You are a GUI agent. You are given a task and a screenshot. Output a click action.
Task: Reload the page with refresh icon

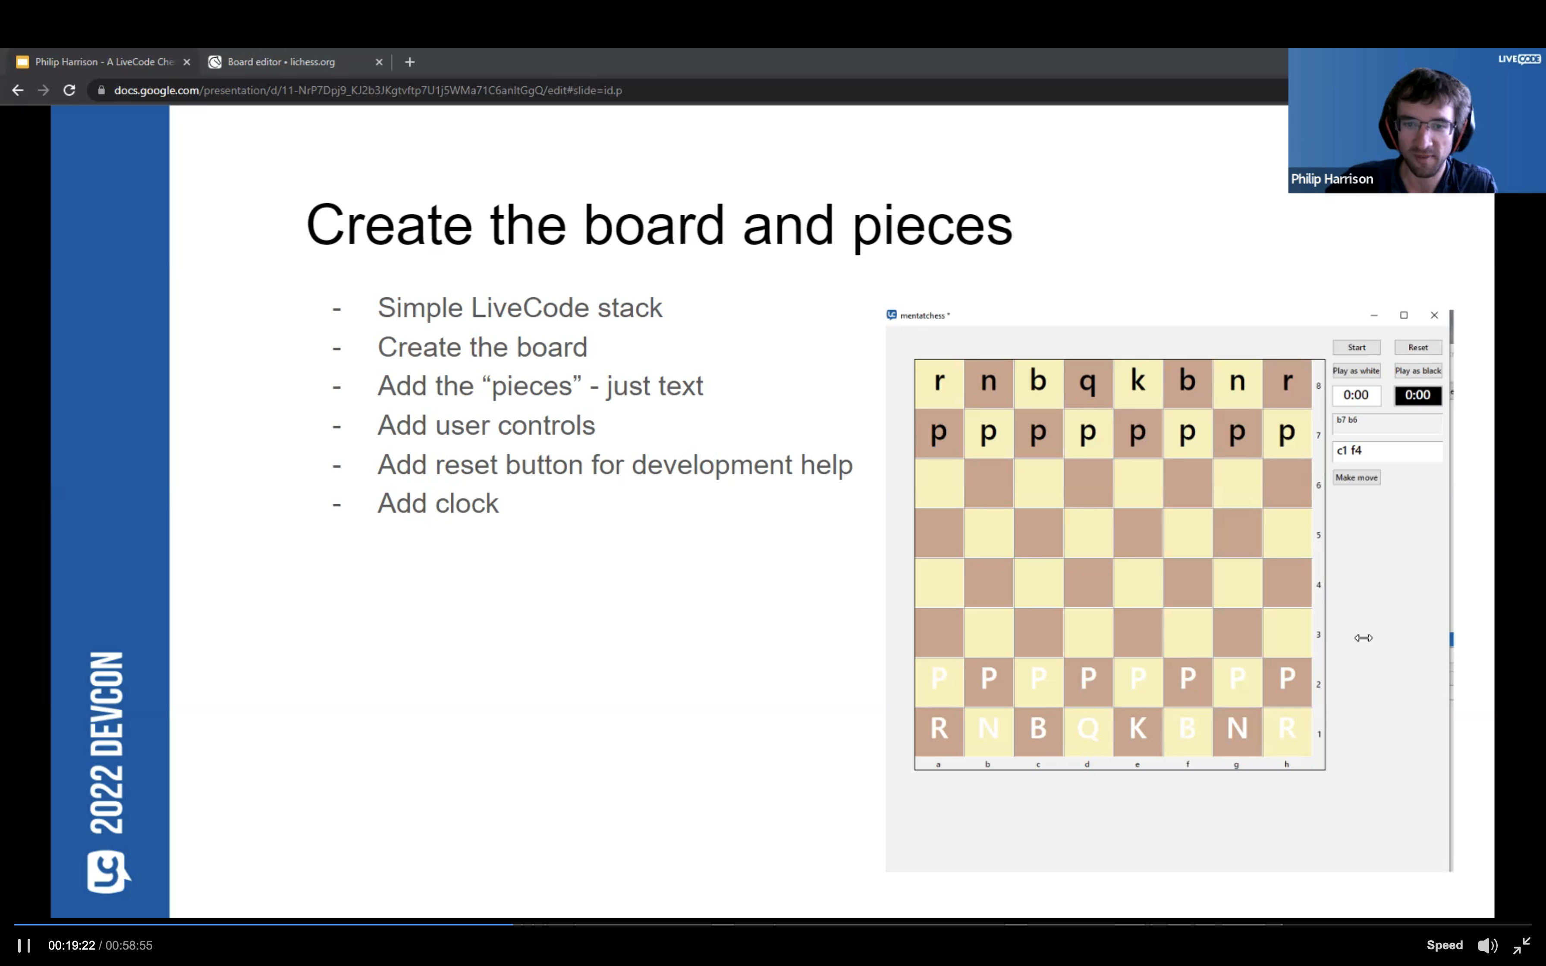[x=69, y=90]
